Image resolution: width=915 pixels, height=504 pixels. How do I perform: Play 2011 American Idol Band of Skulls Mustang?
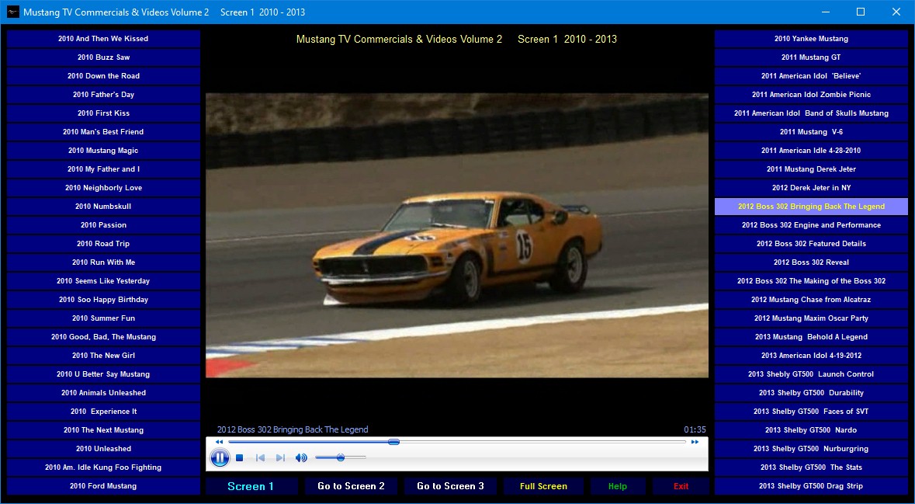point(811,113)
